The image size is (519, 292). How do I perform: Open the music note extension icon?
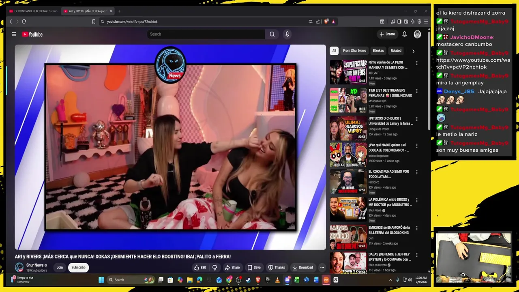[x=392, y=21]
